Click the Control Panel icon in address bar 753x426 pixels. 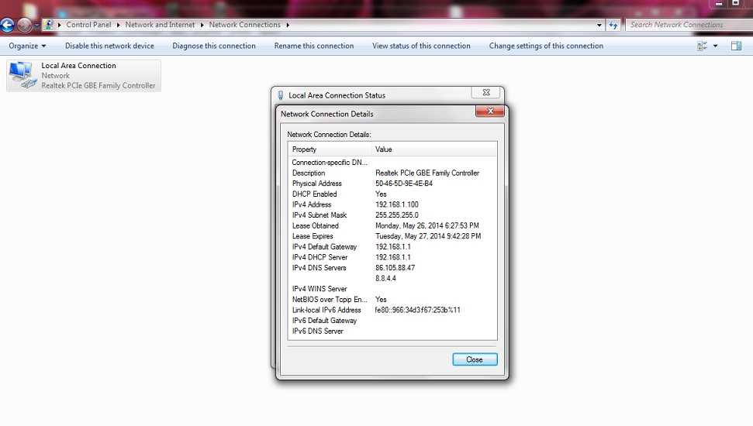tap(50, 25)
